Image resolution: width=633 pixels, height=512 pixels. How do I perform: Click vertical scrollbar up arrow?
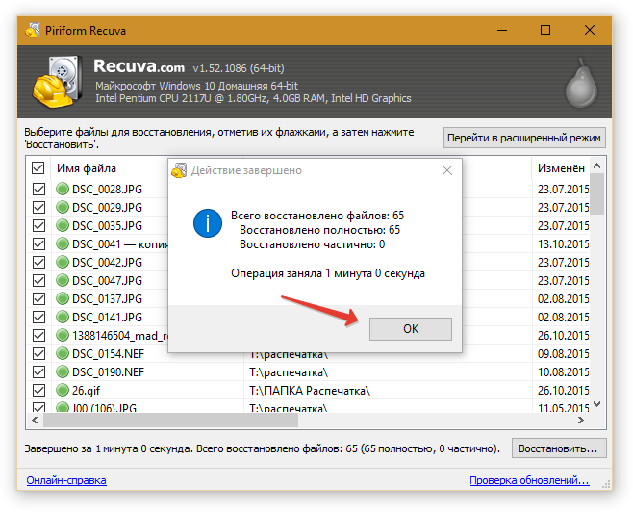(x=597, y=166)
